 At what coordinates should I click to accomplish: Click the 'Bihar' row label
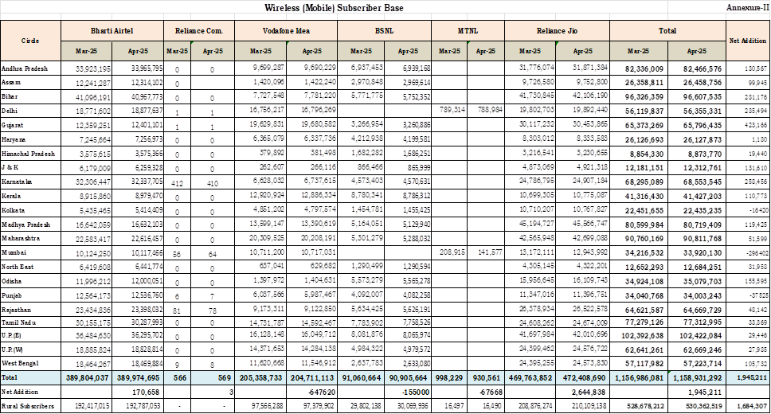(10, 97)
